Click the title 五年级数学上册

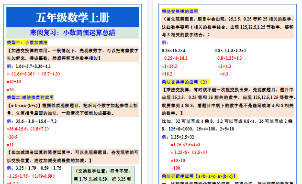coord(73,18)
